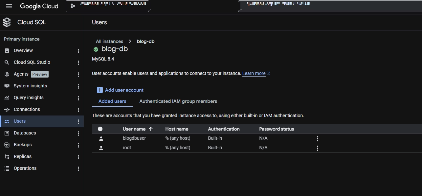The height and width of the screenshot is (196, 422).
Task: Click the MySQL 8.4 version text
Action: pos(103,59)
